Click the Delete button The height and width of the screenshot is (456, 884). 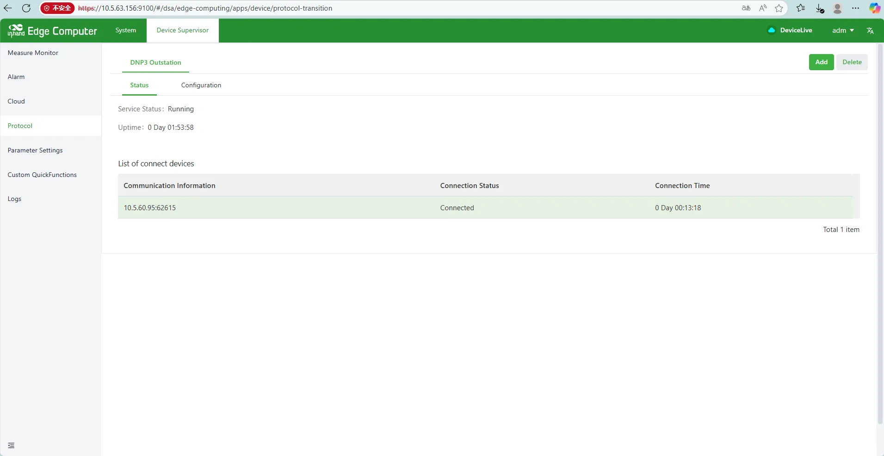(x=852, y=62)
